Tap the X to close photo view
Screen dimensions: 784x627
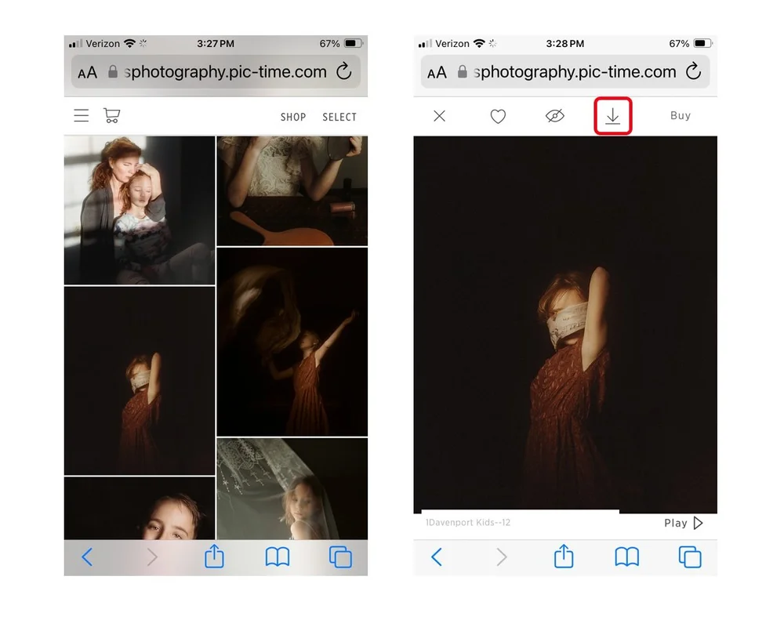pos(439,116)
